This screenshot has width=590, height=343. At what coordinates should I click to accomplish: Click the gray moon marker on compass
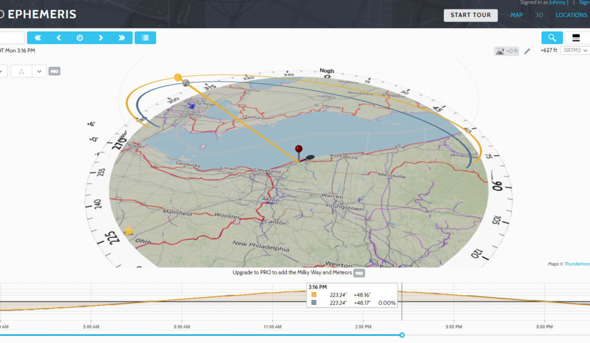186,83
